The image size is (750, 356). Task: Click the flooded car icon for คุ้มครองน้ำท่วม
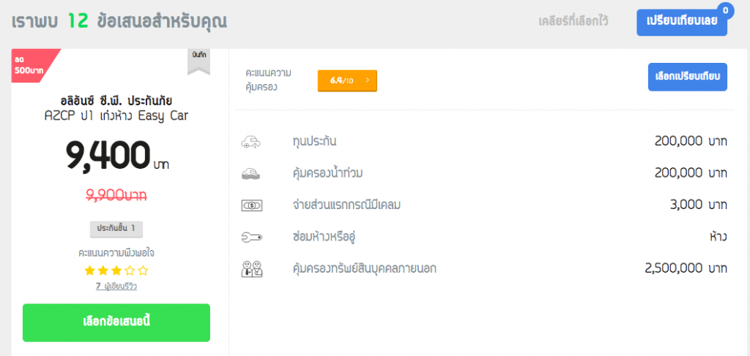(x=250, y=173)
